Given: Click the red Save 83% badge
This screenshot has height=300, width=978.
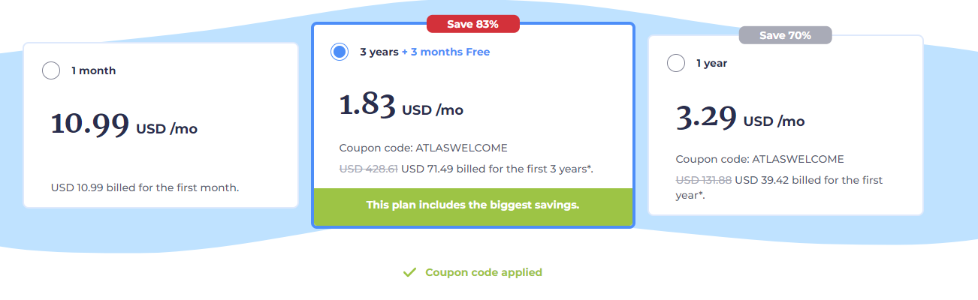Looking at the screenshot, I should (x=472, y=24).
